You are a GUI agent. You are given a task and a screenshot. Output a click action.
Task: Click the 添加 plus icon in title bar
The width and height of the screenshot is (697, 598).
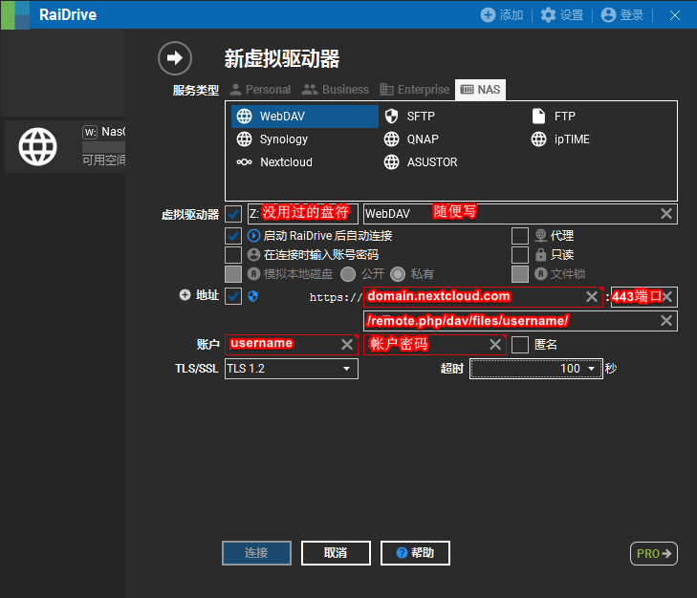tap(488, 14)
